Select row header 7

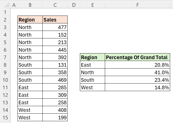[x=5, y=57]
